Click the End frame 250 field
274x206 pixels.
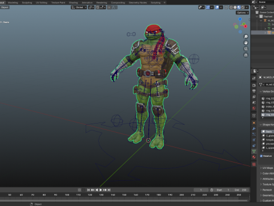pos(240,190)
